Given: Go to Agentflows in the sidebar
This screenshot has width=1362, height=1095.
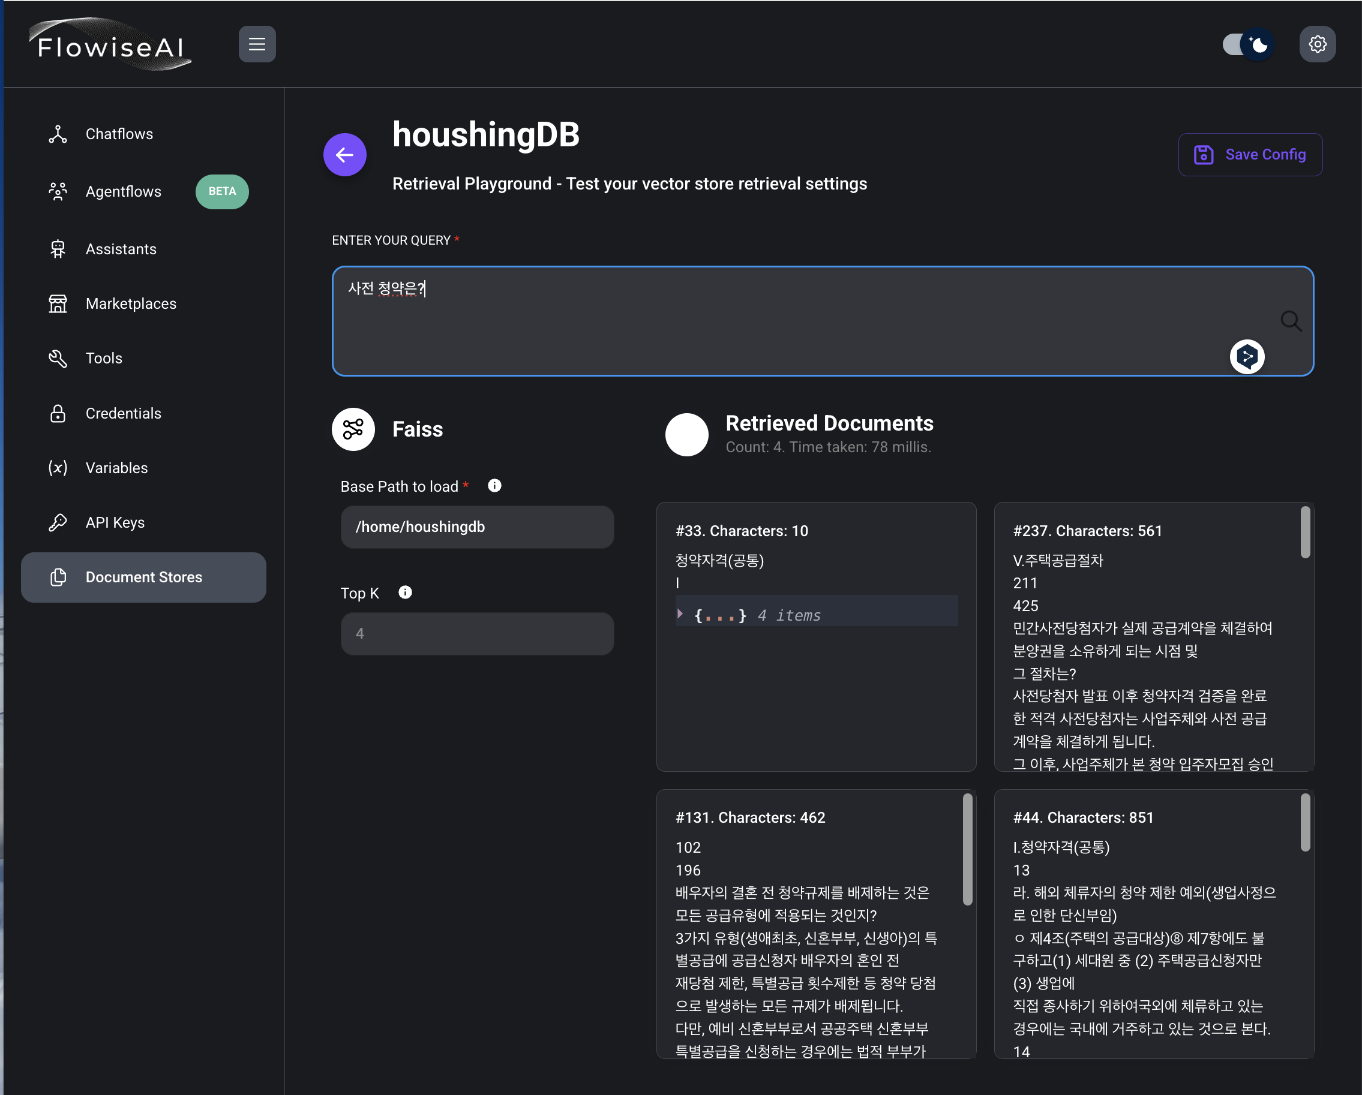Looking at the screenshot, I should [123, 191].
